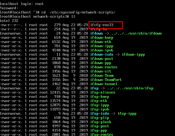Click the ifup-ppp file name
The height and width of the screenshot is (136, 175).
tap(99, 130)
